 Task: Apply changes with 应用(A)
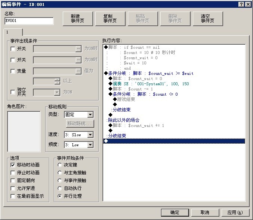235,213
